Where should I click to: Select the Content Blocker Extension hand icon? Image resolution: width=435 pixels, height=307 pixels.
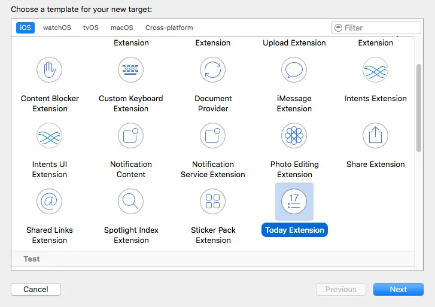tap(50, 69)
